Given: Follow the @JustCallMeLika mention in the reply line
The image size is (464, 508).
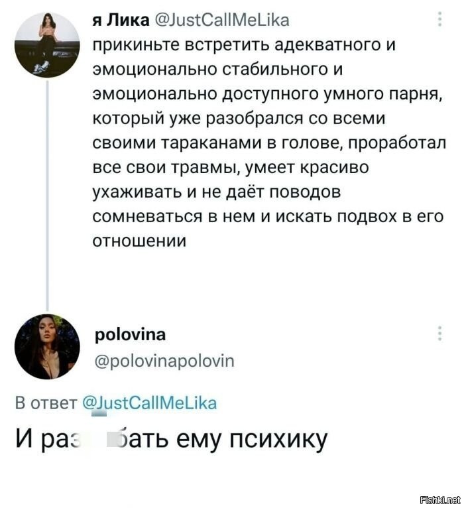Looking at the screenshot, I should point(146,403).
